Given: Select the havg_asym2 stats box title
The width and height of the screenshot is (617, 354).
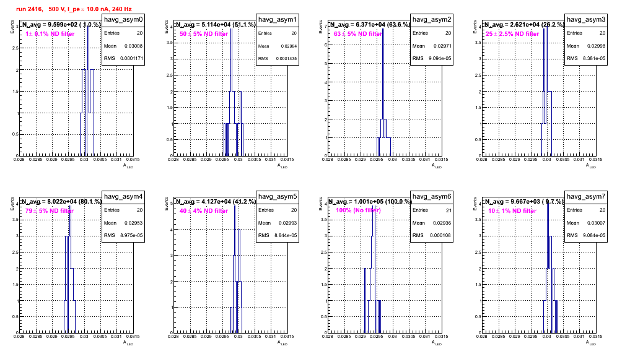Looking at the screenshot, I should pyautogui.click(x=432, y=20).
